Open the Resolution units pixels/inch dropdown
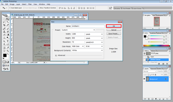This screenshot has width=173, height=102. pos(94,42)
